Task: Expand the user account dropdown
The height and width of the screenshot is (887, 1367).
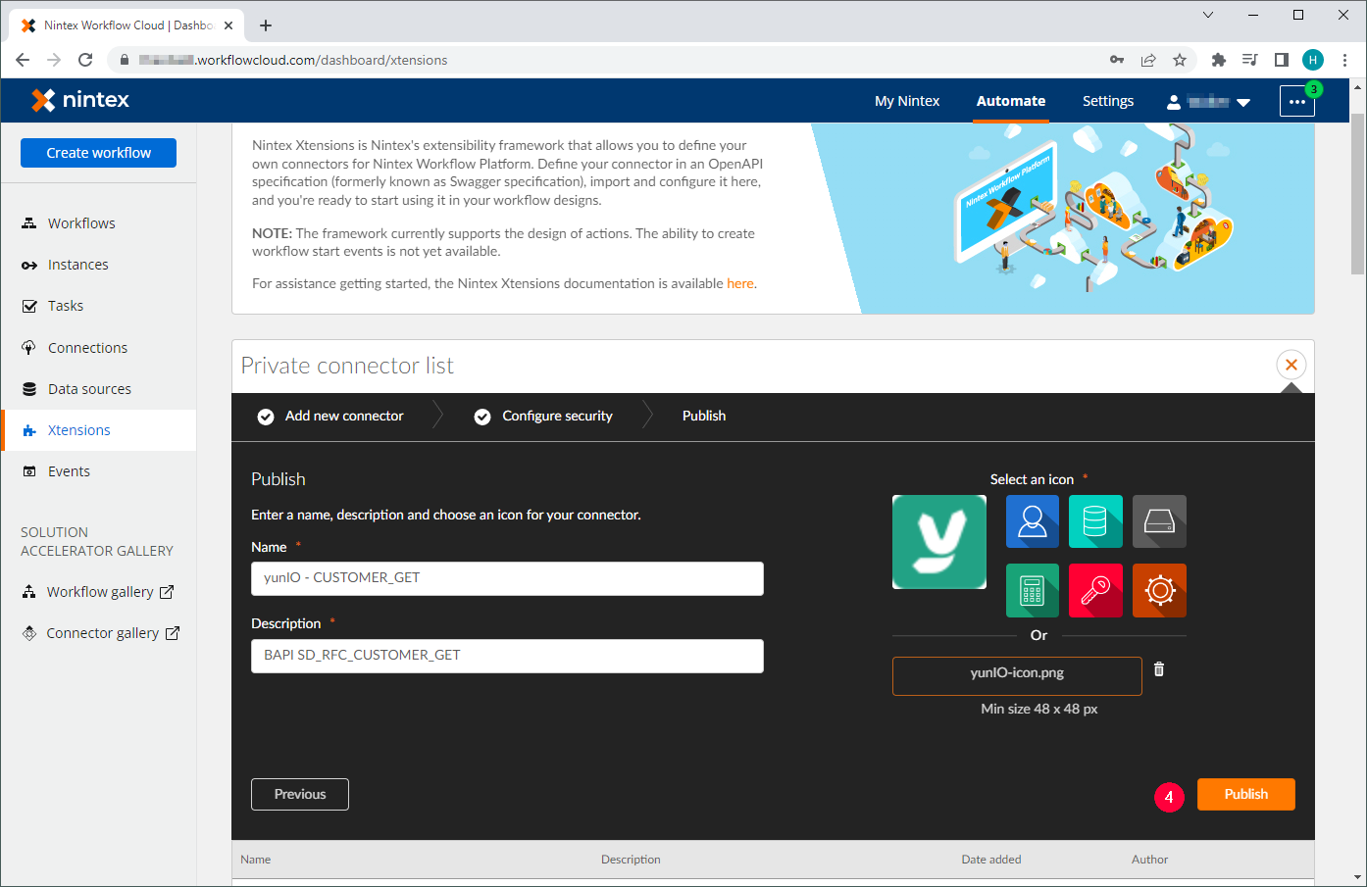Action: tap(1243, 100)
